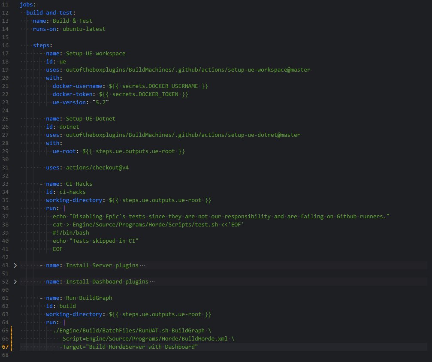Click 'Setup UE Dotnet' step name
The image size is (432, 362).
pyautogui.click(x=91, y=119)
